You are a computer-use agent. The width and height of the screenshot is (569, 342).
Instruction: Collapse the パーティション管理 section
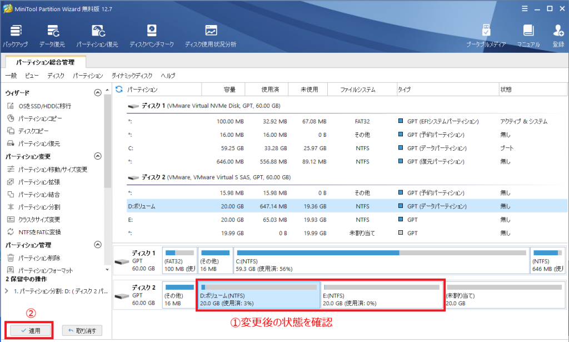(x=98, y=245)
